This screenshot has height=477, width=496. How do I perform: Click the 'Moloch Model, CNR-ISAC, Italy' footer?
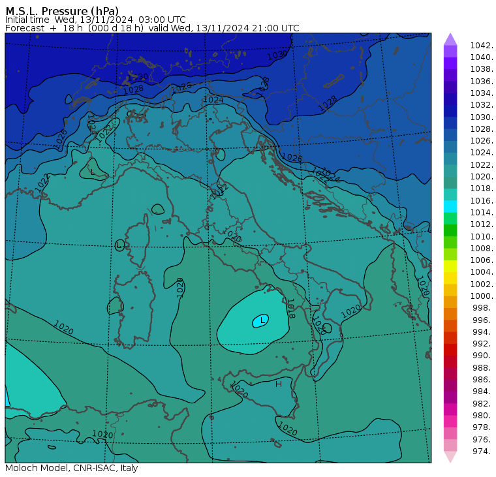click(x=72, y=468)
